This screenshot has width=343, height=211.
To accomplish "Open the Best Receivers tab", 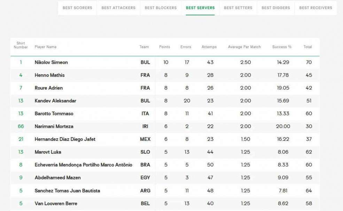I will [x=315, y=8].
